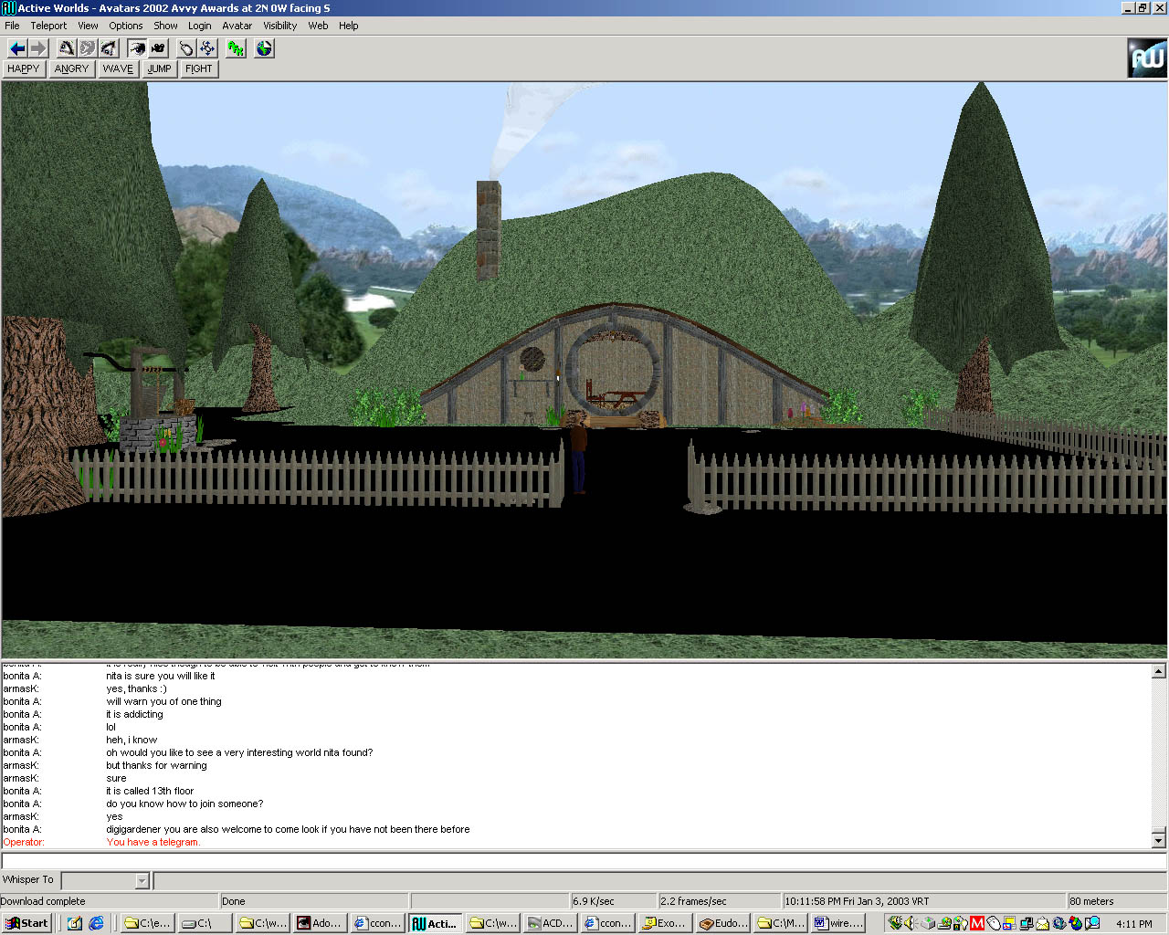Click the four-arrow movement icon
The height and width of the screenshot is (935, 1169).
tap(207, 48)
